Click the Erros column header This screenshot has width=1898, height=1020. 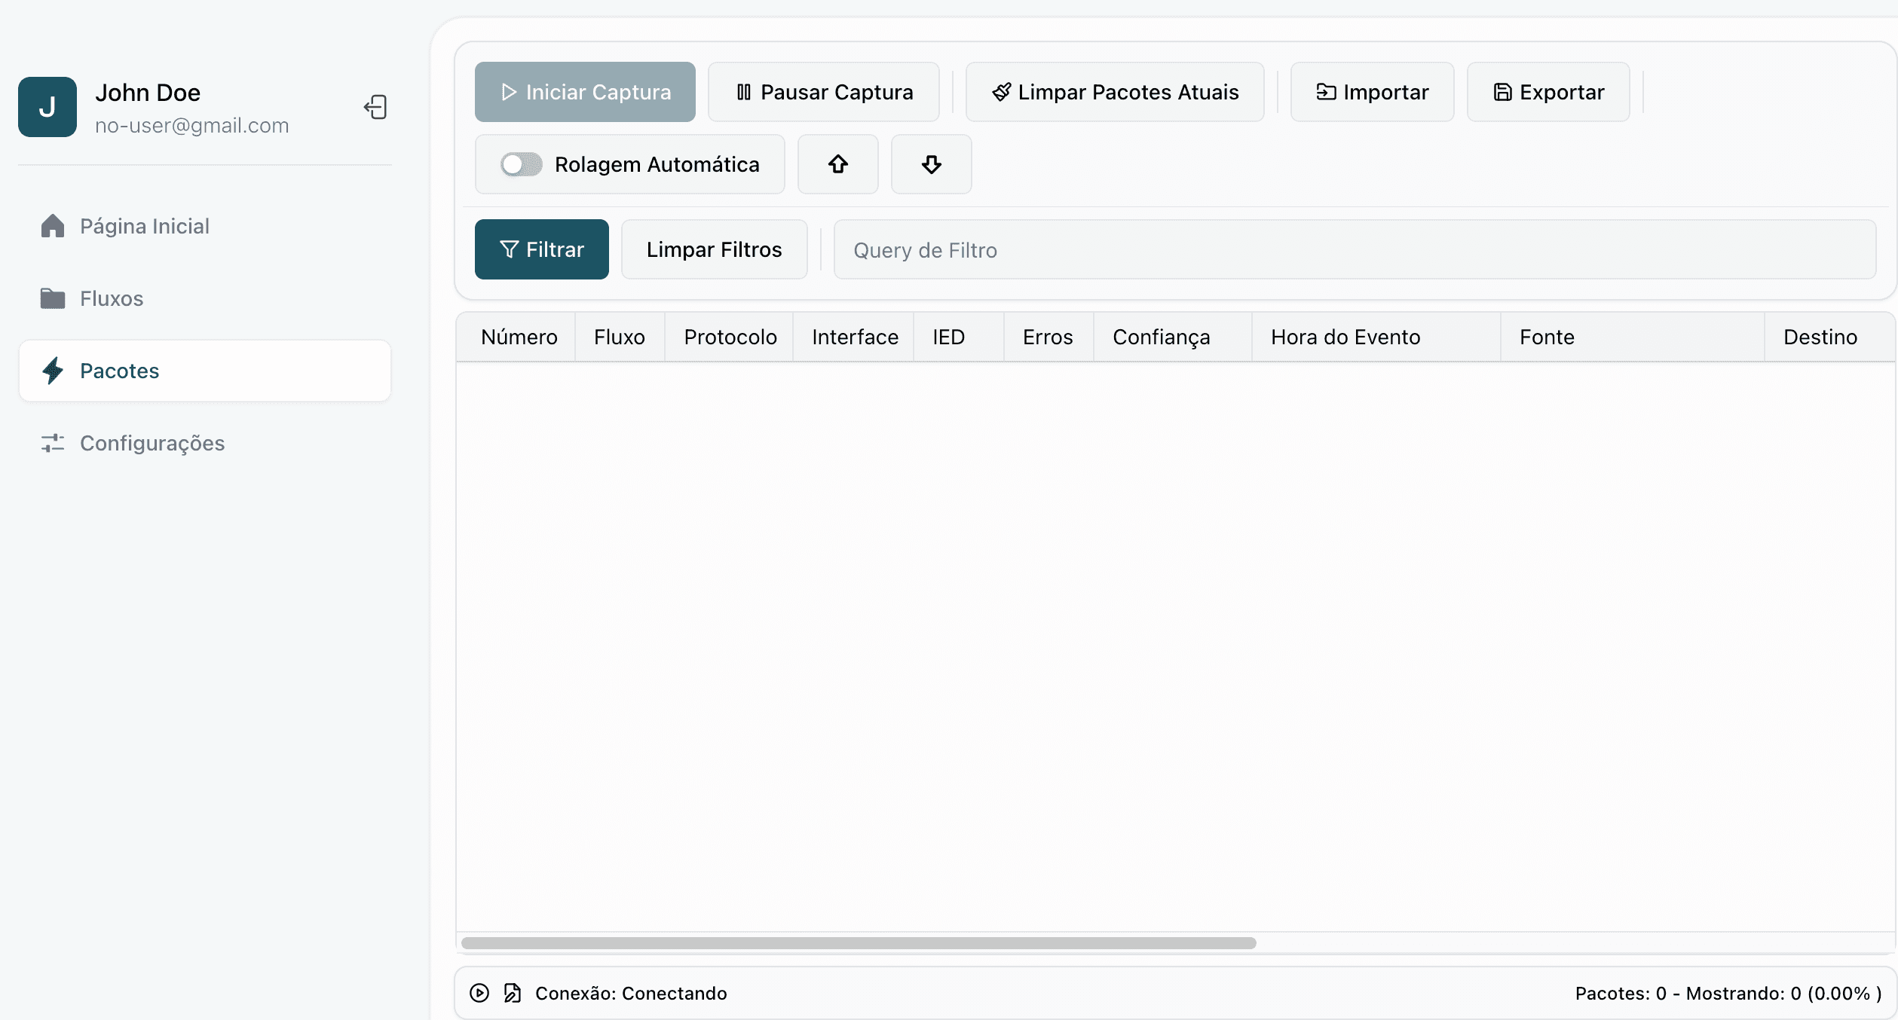1048,337
